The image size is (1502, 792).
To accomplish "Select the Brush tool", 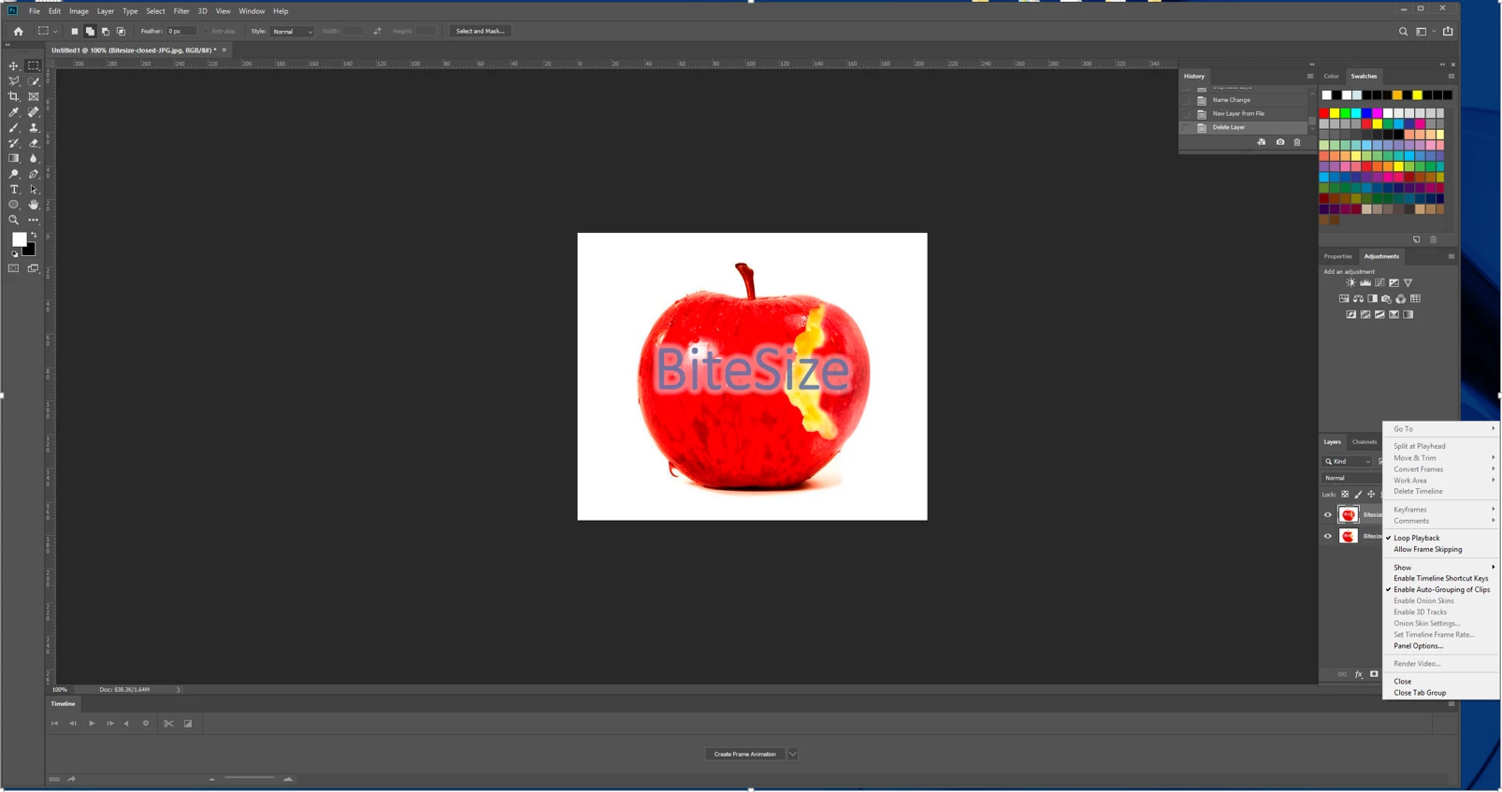I will point(14,128).
